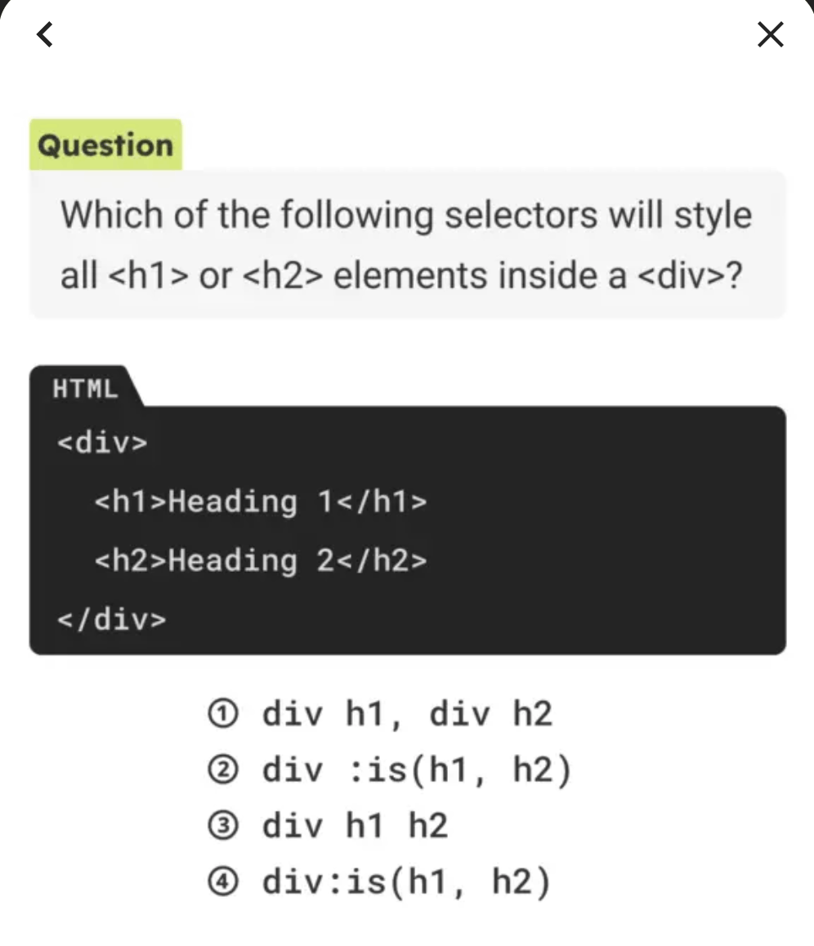
Task: Choose answer text "div:is(h1, h2)" without space
Action: [x=406, y=883]
